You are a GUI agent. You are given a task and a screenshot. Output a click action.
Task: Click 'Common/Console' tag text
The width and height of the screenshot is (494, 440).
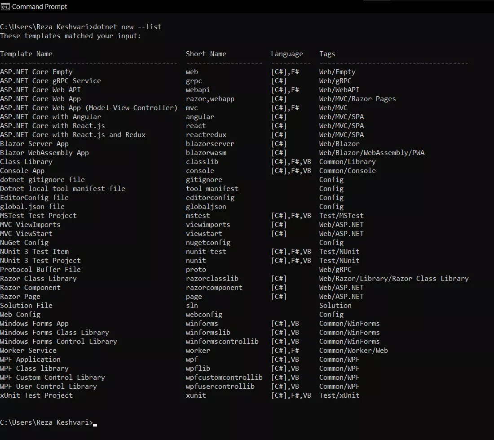pyautogui.click(x=348, y=171)
